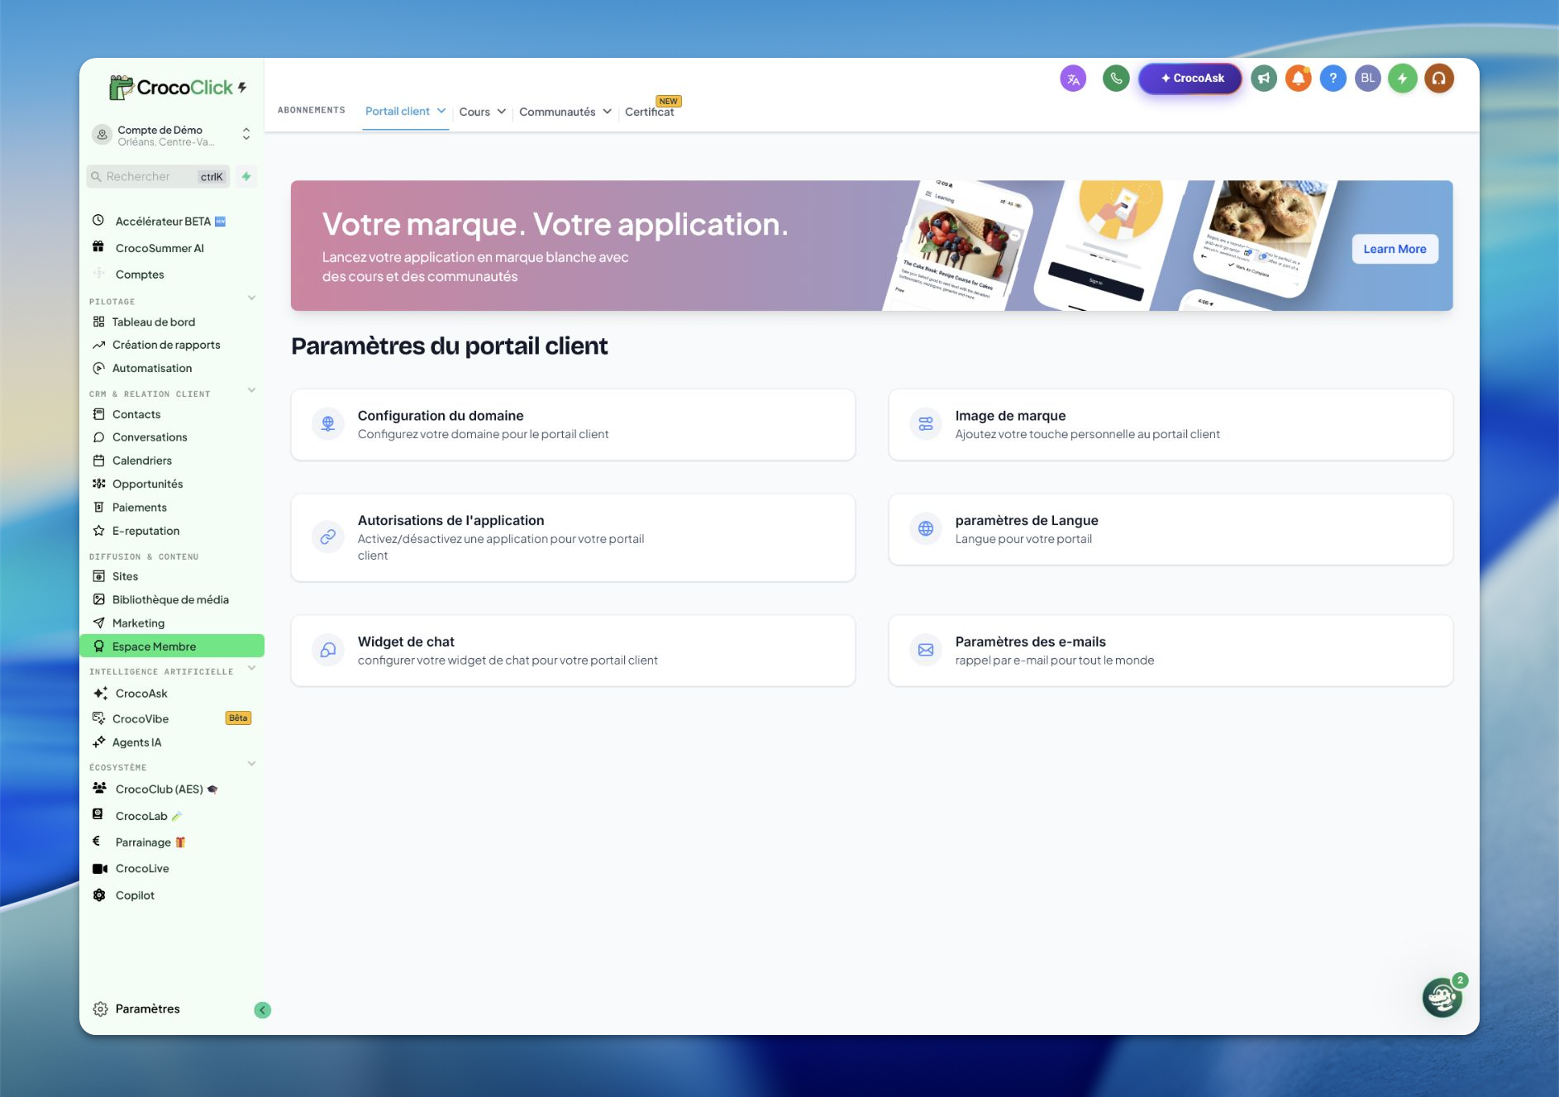This screenshot has height=1097, width=1559.
Task: Click the Parrainage euro icon
Action: tap(97, 842)
